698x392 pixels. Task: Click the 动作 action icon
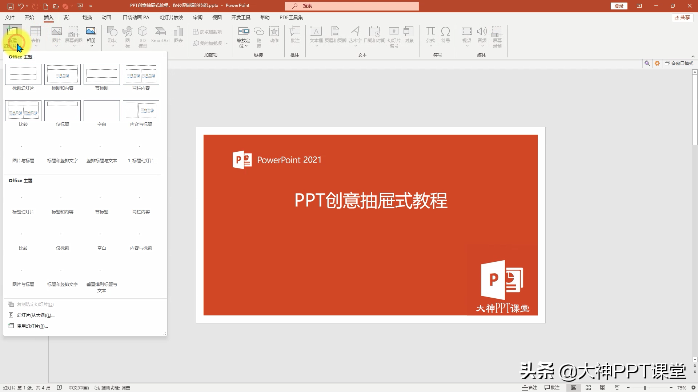pyautogui.click(x=274, y=34)
